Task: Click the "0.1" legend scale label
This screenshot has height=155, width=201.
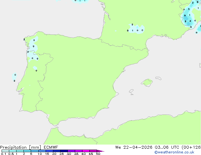Action: 3,154
